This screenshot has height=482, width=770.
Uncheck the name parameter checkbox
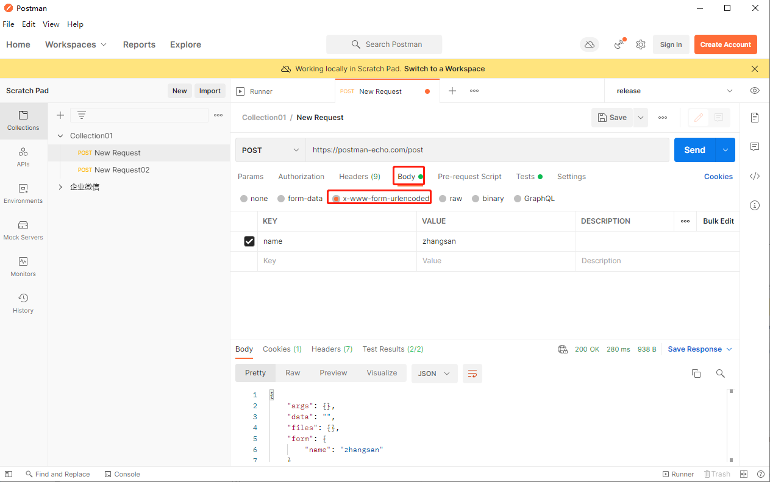[249, 241]
